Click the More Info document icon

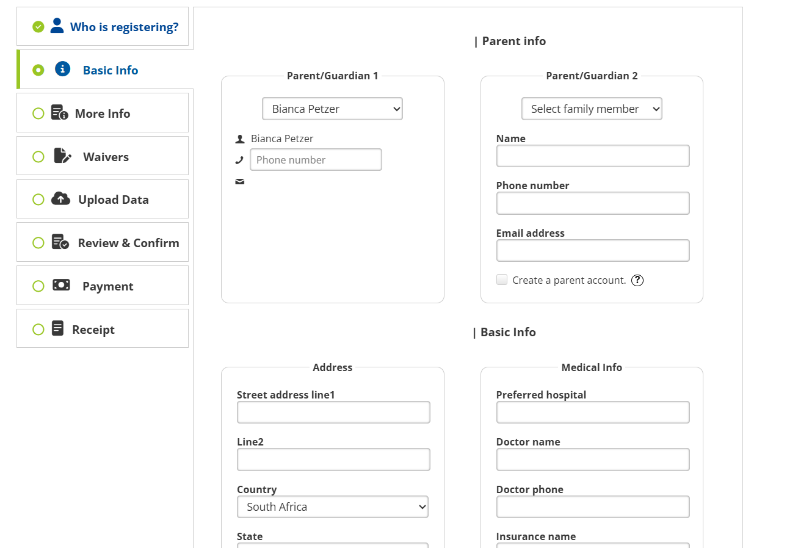tap(59, 113)
